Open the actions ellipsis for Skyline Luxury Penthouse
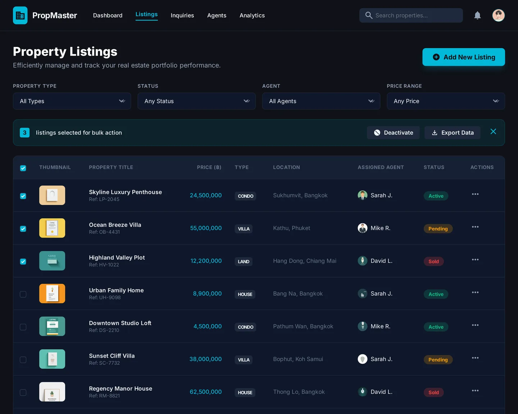This screenshot has width=518, height=414. click(475, 194)
